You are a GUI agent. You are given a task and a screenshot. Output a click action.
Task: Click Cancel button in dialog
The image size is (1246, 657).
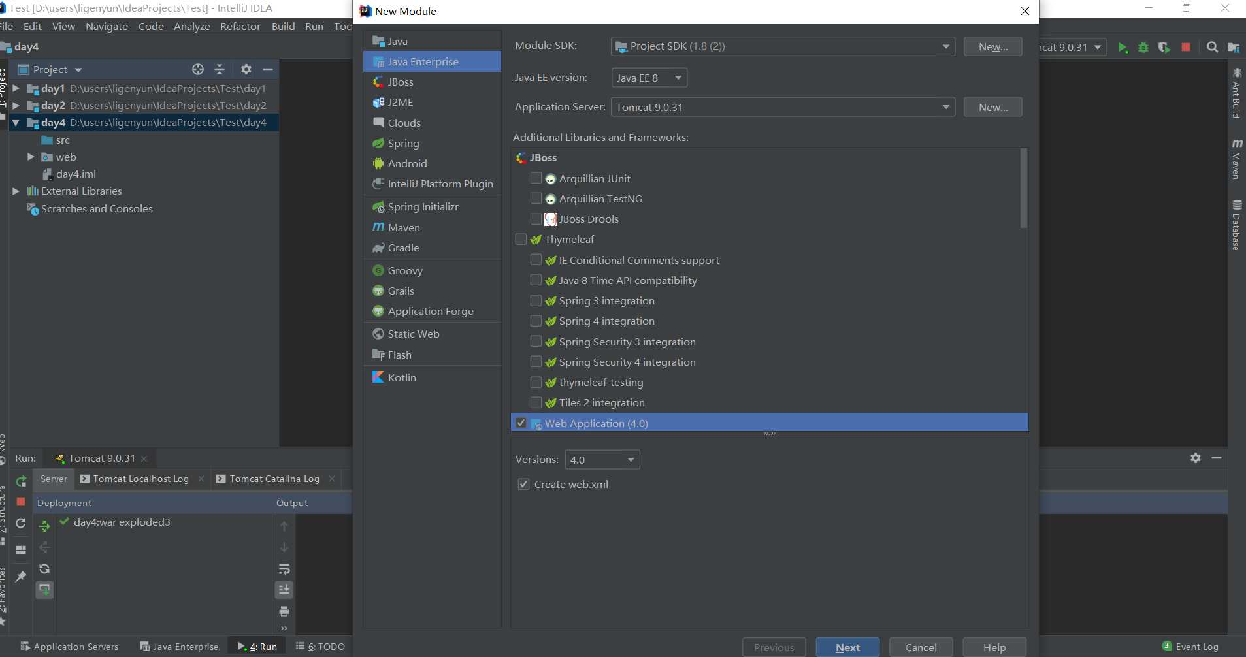click(921, 647)
